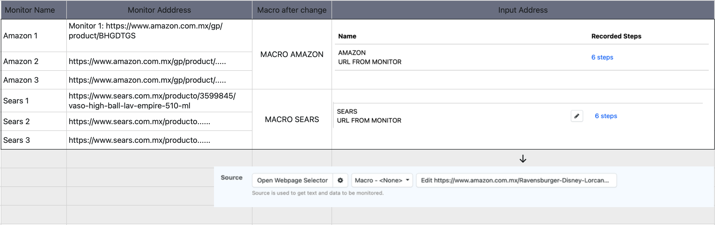Click the pencil edit icon beside SEARS
This screenshot has width=715, height=225.
576,116
